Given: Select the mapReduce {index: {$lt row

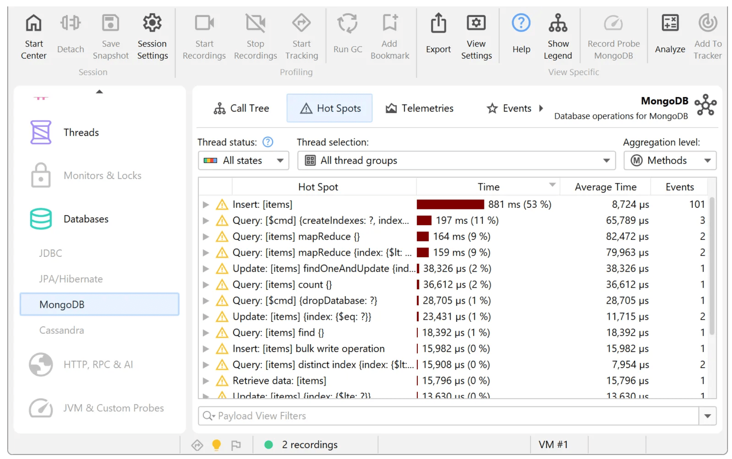Looking at the screenshot, I should [454, 252].
